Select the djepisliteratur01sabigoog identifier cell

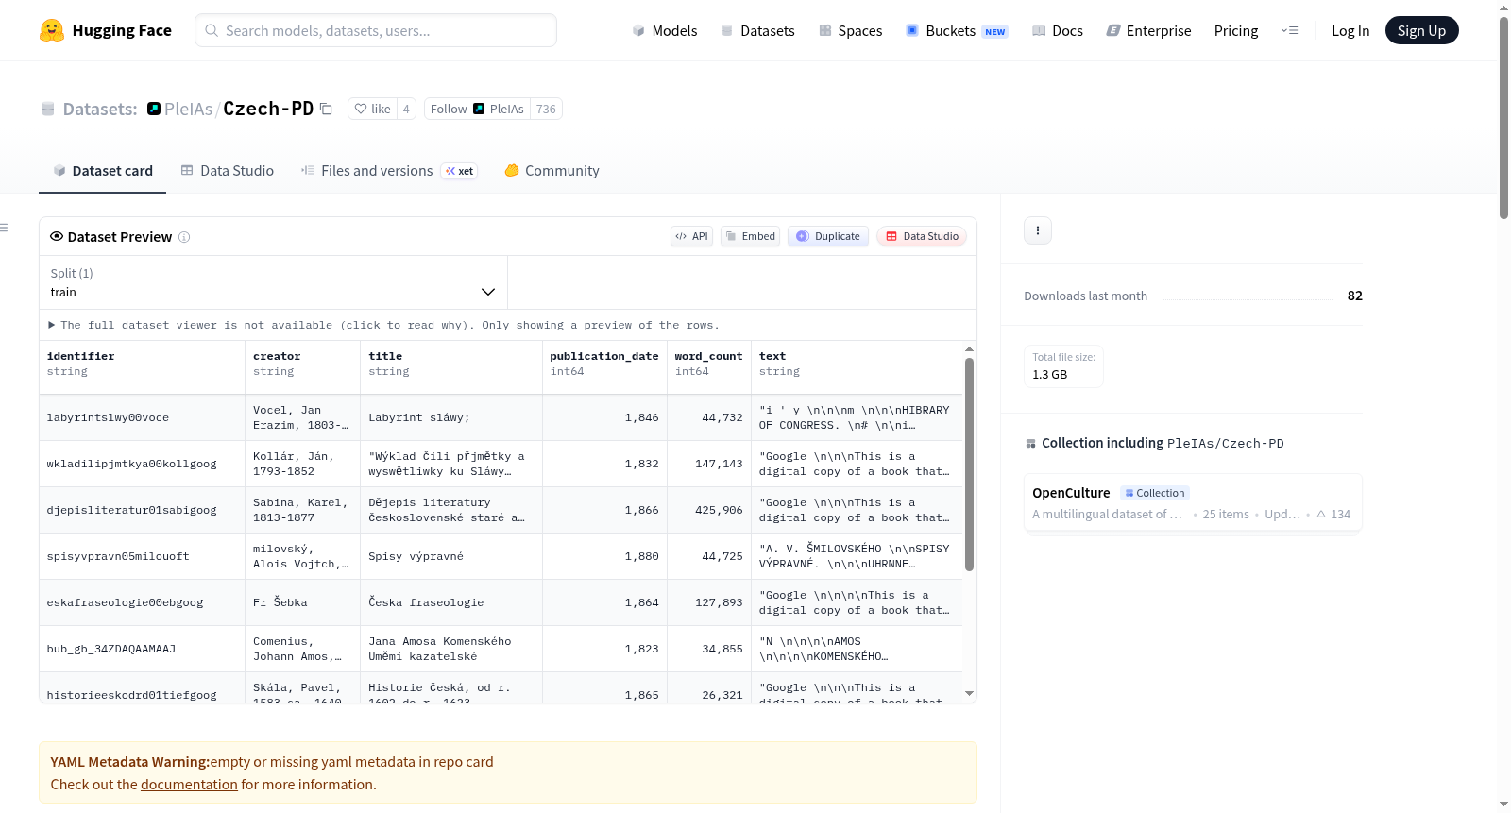(142, 511)
